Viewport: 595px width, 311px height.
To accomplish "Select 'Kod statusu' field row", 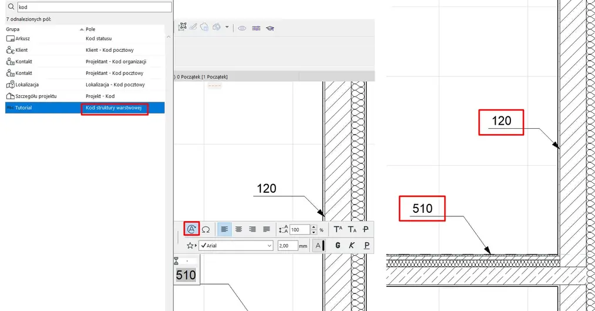I will (85, 38).
